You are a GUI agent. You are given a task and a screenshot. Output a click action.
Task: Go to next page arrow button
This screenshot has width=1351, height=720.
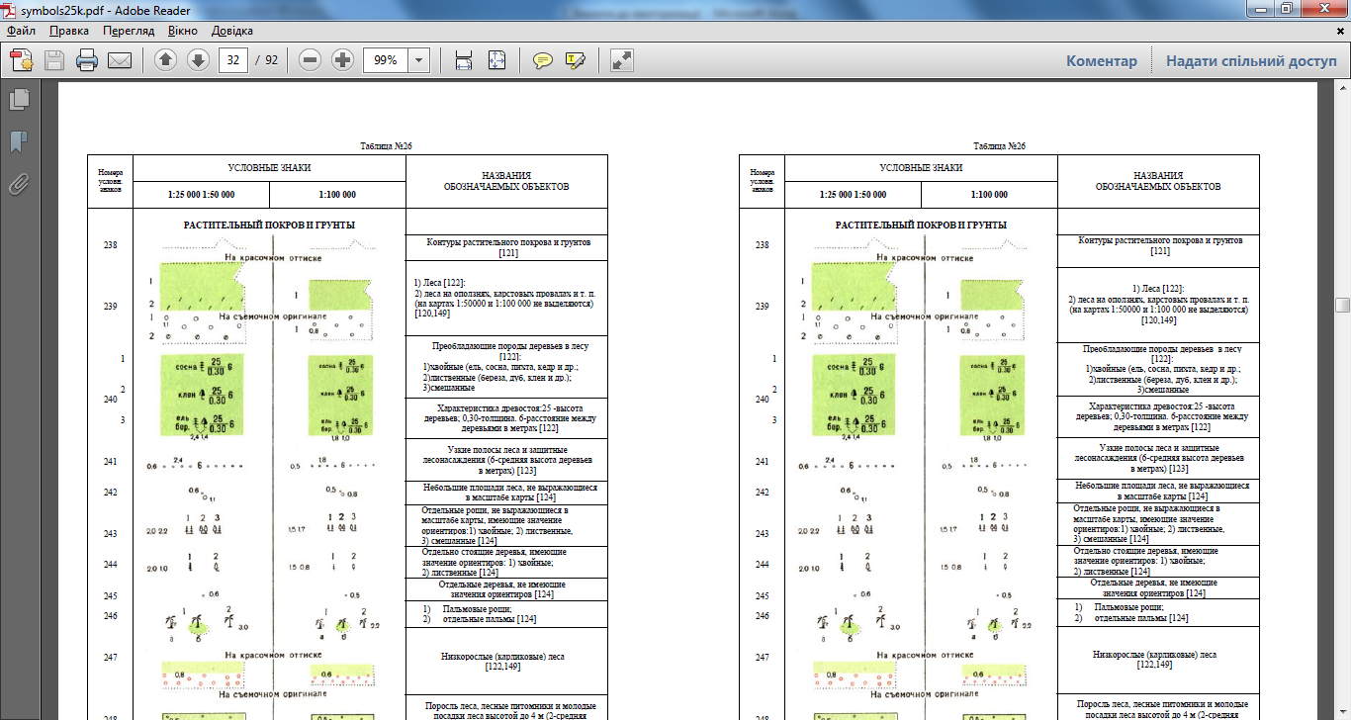click(198, 60)
